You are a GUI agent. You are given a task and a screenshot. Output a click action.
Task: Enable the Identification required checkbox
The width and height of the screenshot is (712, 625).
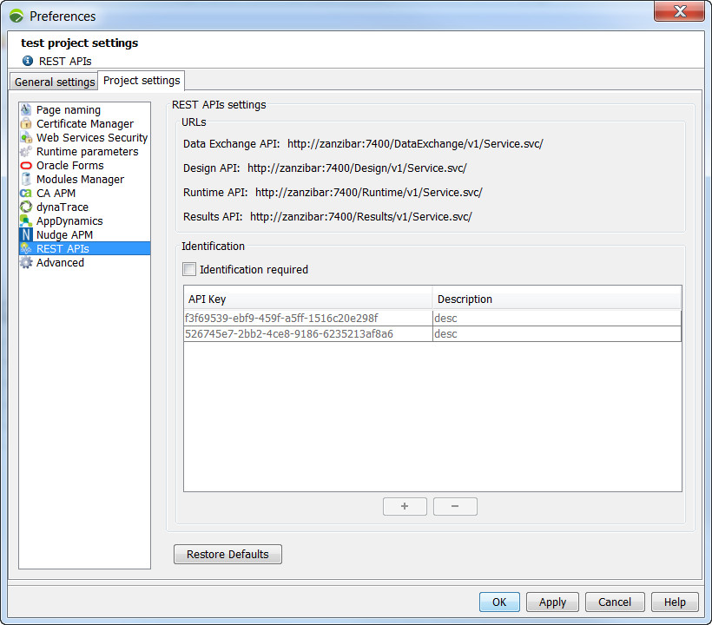pos(189,270)
